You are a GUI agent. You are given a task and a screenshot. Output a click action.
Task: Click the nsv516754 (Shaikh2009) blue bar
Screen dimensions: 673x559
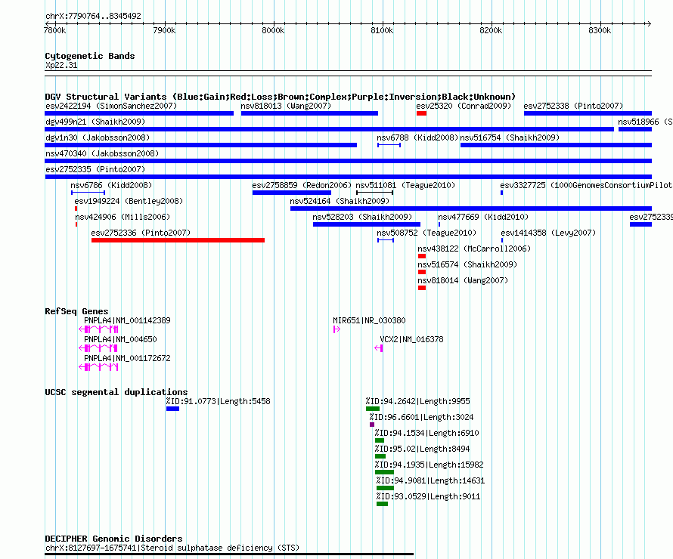click(x=556, y=145)
